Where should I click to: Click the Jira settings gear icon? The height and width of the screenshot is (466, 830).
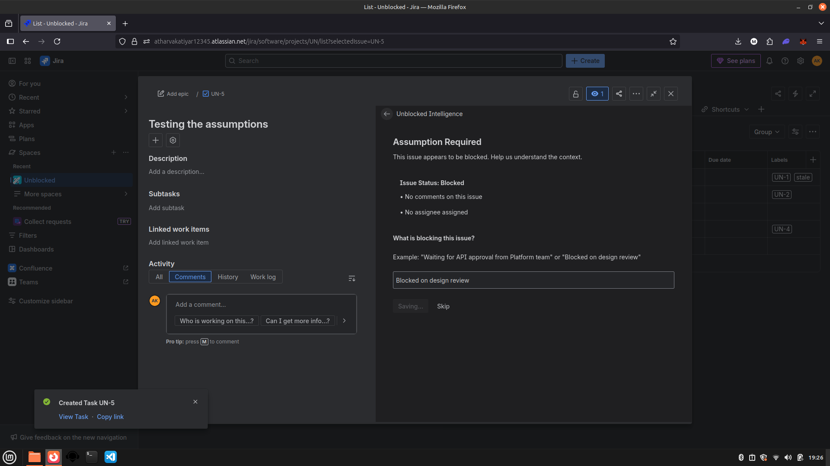click(801, 61)
